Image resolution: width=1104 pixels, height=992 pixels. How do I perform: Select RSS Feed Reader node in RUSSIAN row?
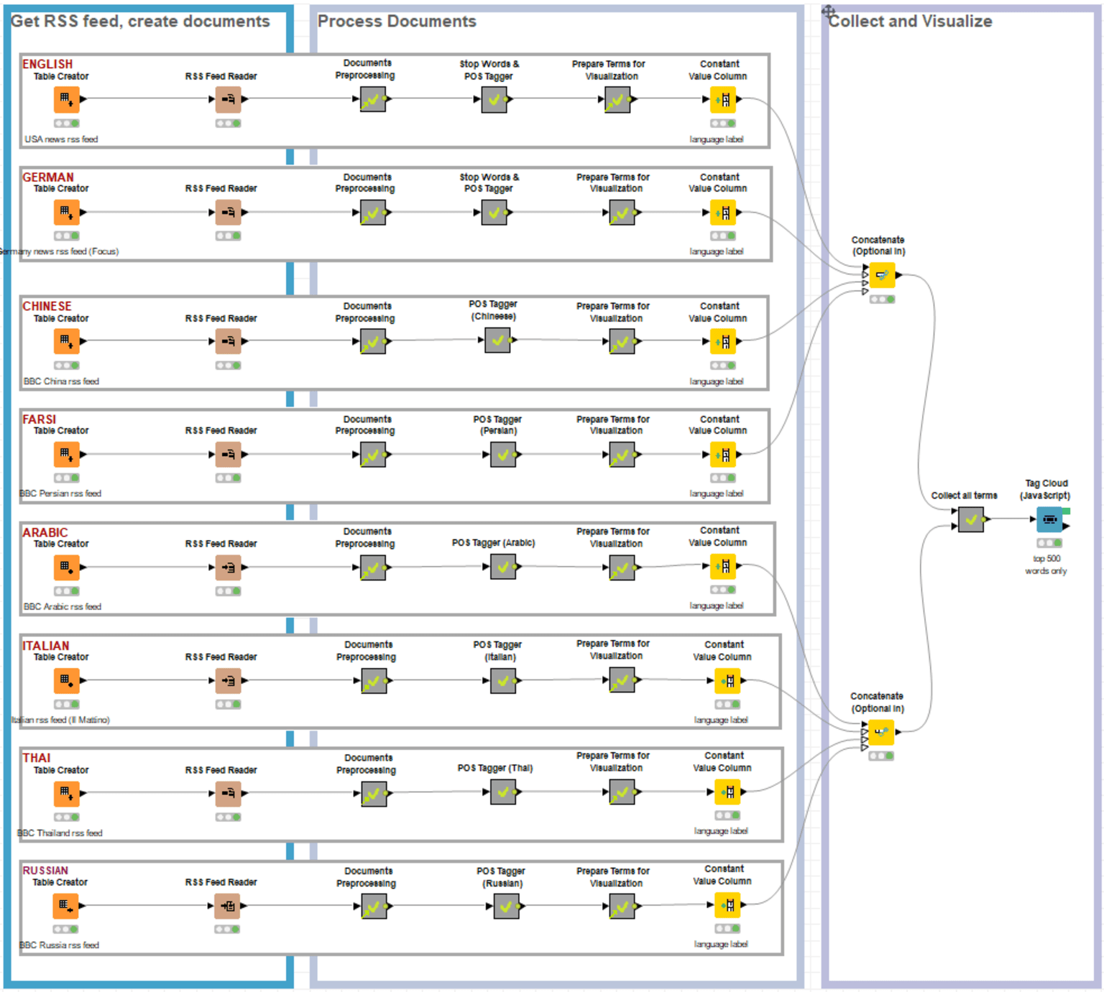click(229, 906)
